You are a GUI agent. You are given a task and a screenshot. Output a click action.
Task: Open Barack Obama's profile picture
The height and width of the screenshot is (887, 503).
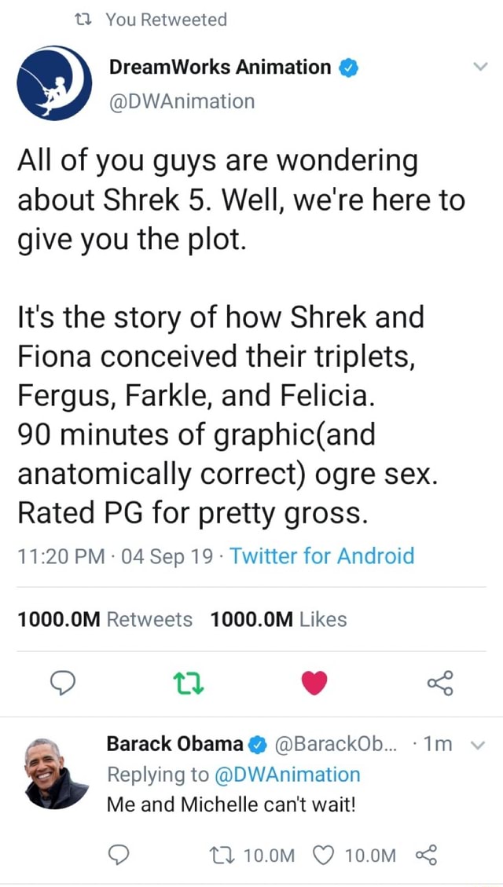pos(57,773)
